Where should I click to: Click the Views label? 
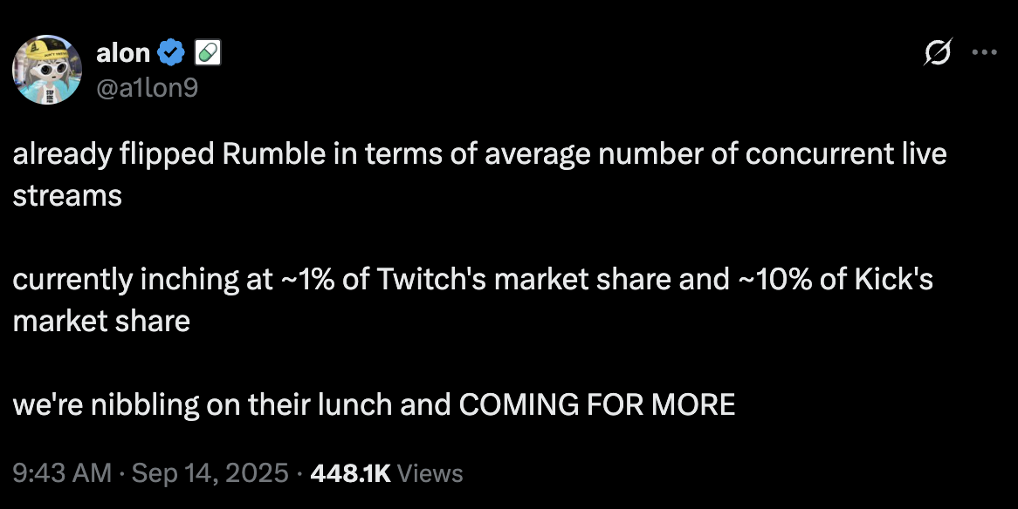coord(430,473)
